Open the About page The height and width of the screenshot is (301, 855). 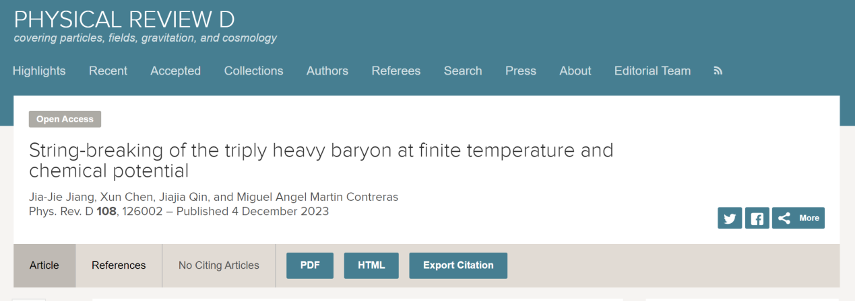(x=575, y=71)
